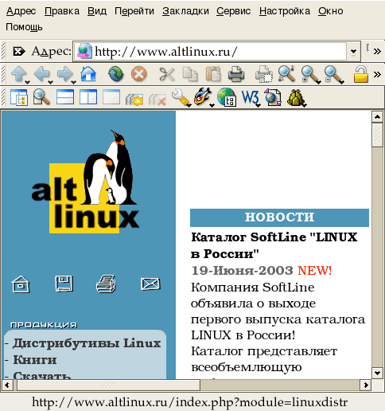The image size is (385, 411).
Task: Click the ALT Linux penguin logo
Action: [85, 182]
